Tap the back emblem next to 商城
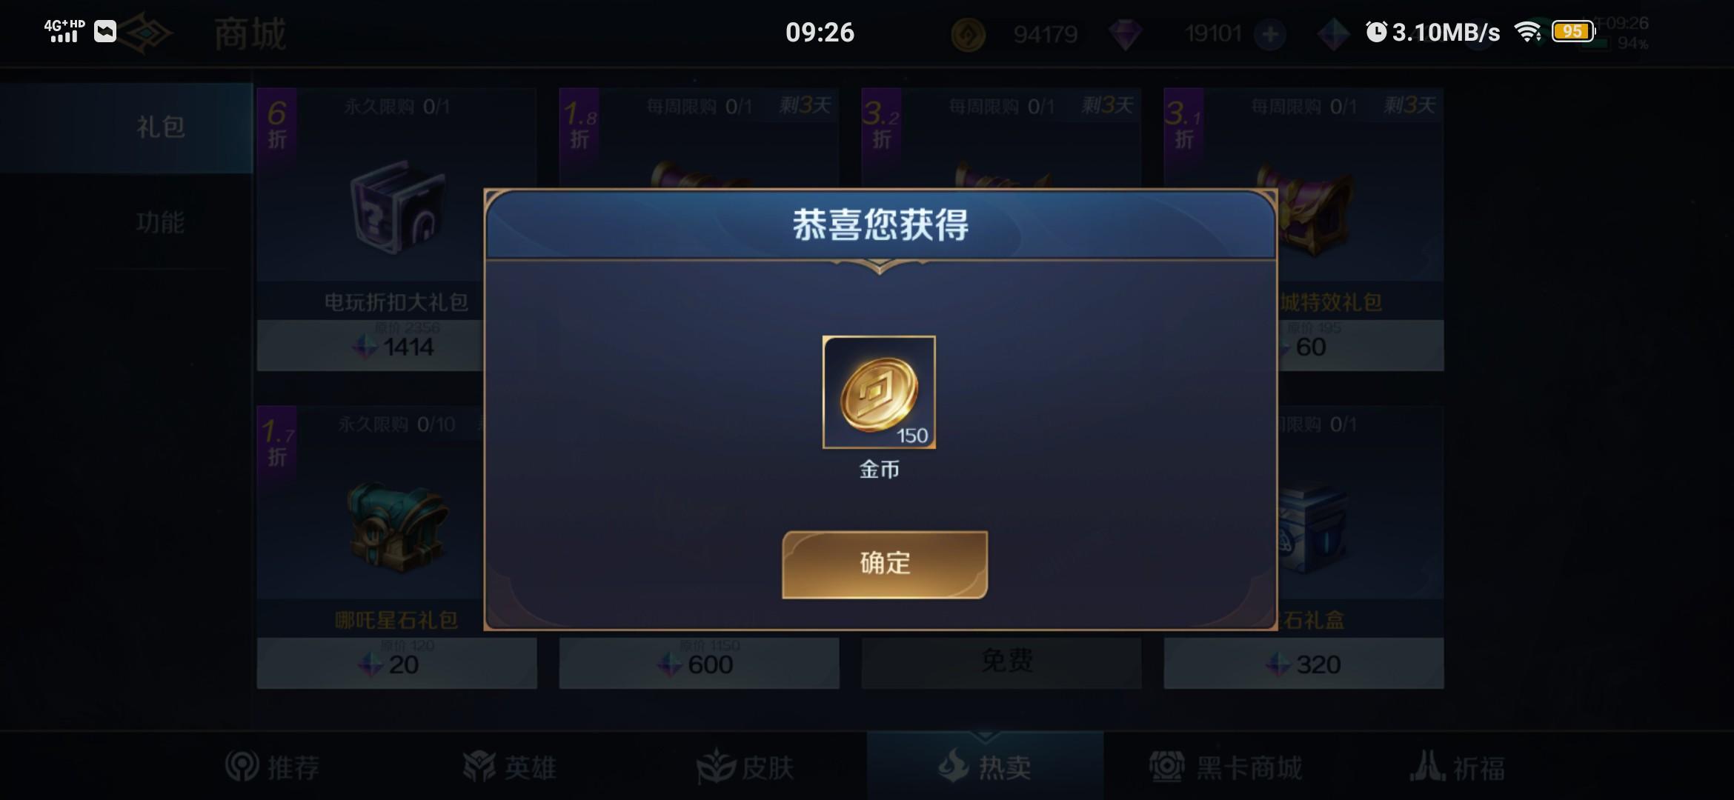 click(x=146, y=34)
